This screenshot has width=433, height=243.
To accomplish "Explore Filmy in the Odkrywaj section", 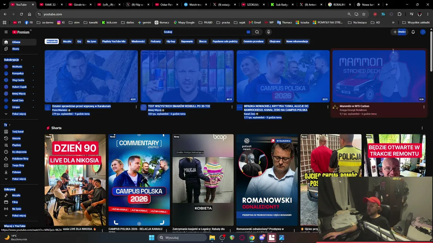I will [19, 202].
